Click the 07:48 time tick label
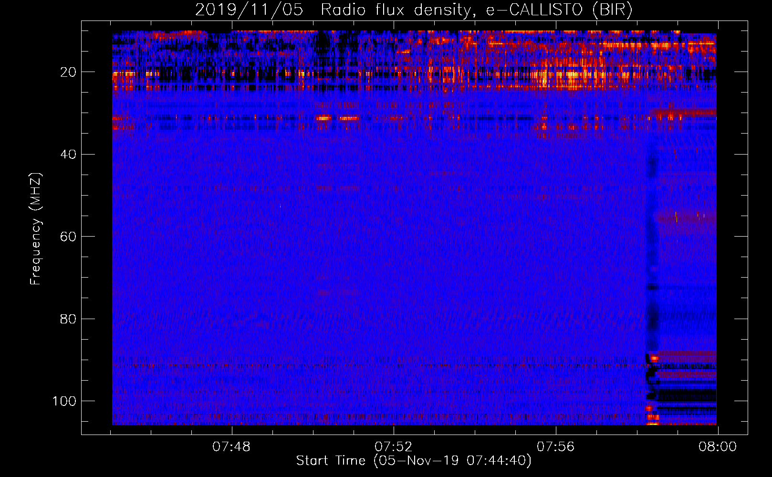 (231, 447)
